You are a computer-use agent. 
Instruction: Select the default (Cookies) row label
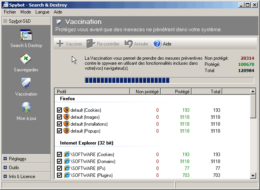click(86, 110)
